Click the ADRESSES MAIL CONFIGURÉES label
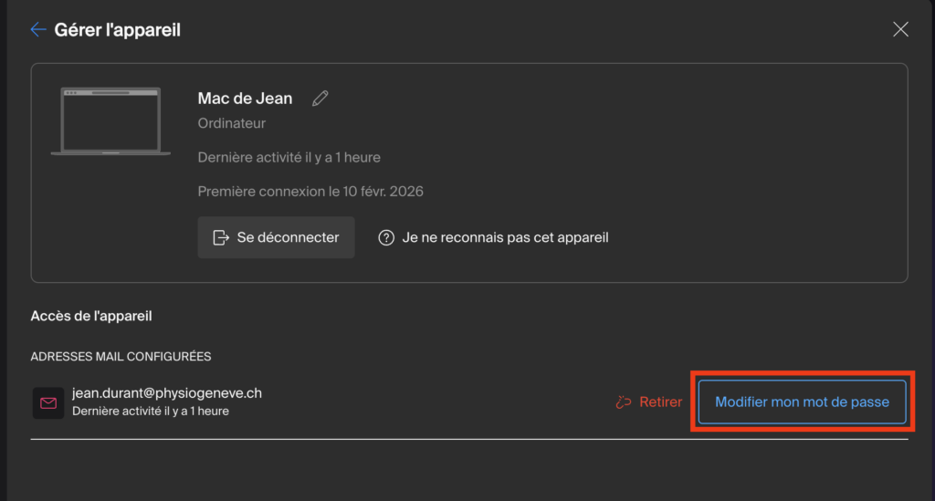The height and width of the screenshot is (501, 935). (121, 357)
